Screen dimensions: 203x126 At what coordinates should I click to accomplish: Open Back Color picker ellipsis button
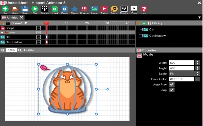197,79
